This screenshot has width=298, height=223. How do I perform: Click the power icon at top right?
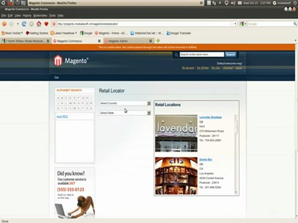(295, 3)
